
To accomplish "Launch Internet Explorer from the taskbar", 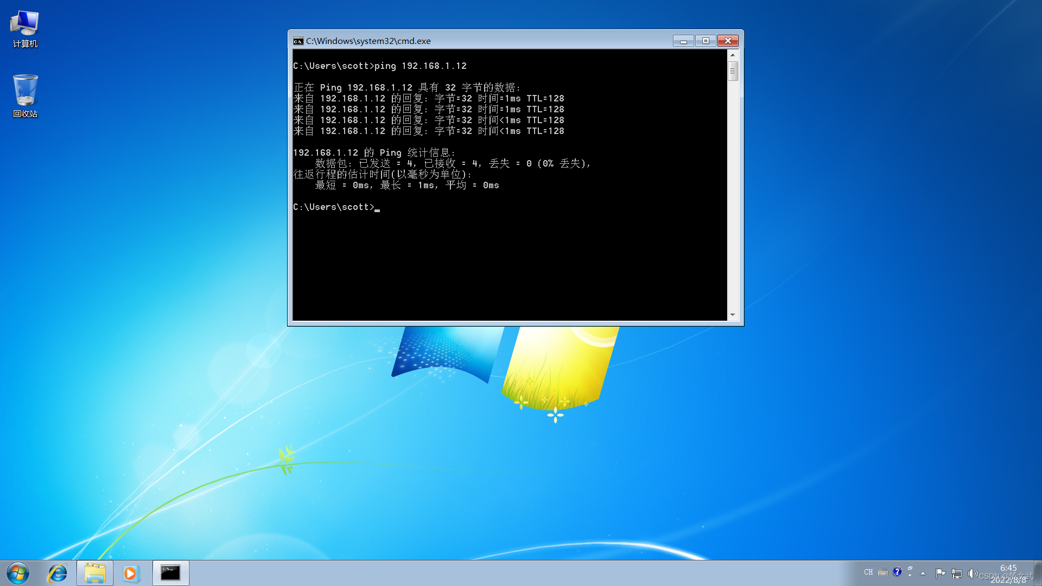I will coord(58,573).
